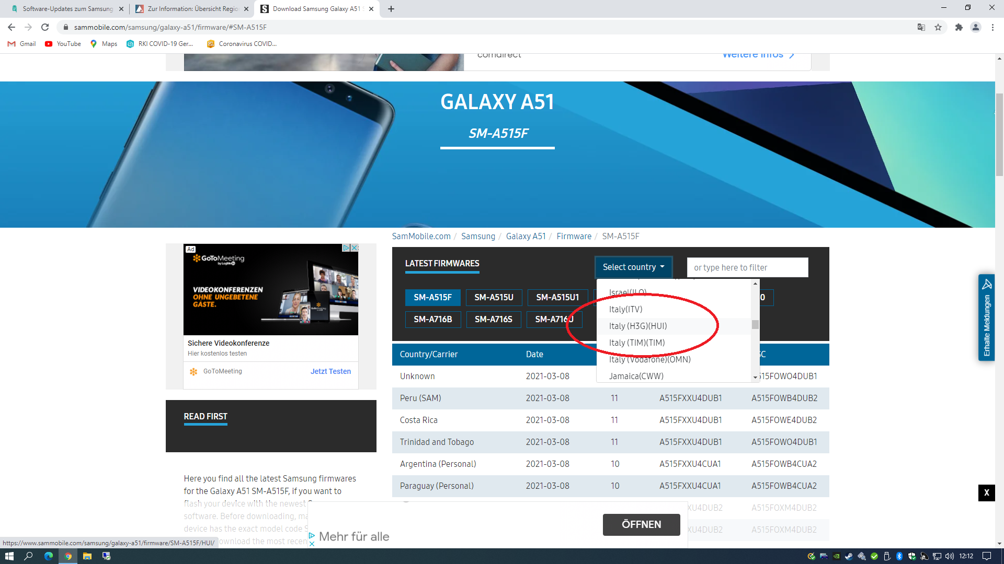Open Bluetooth tray icon
This screenshot has height=564, width=1004.
point(899,556)
